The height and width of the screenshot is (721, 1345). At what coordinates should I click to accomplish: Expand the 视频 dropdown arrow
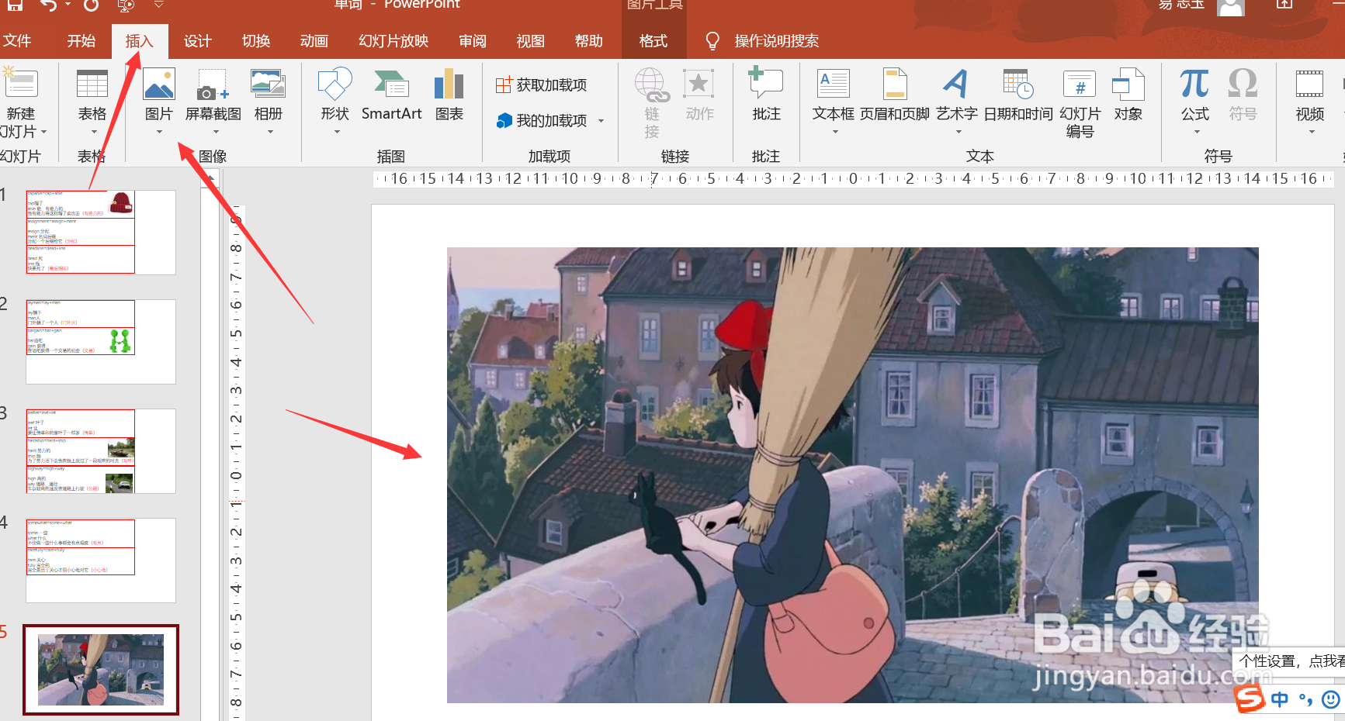click(1312, 133)
